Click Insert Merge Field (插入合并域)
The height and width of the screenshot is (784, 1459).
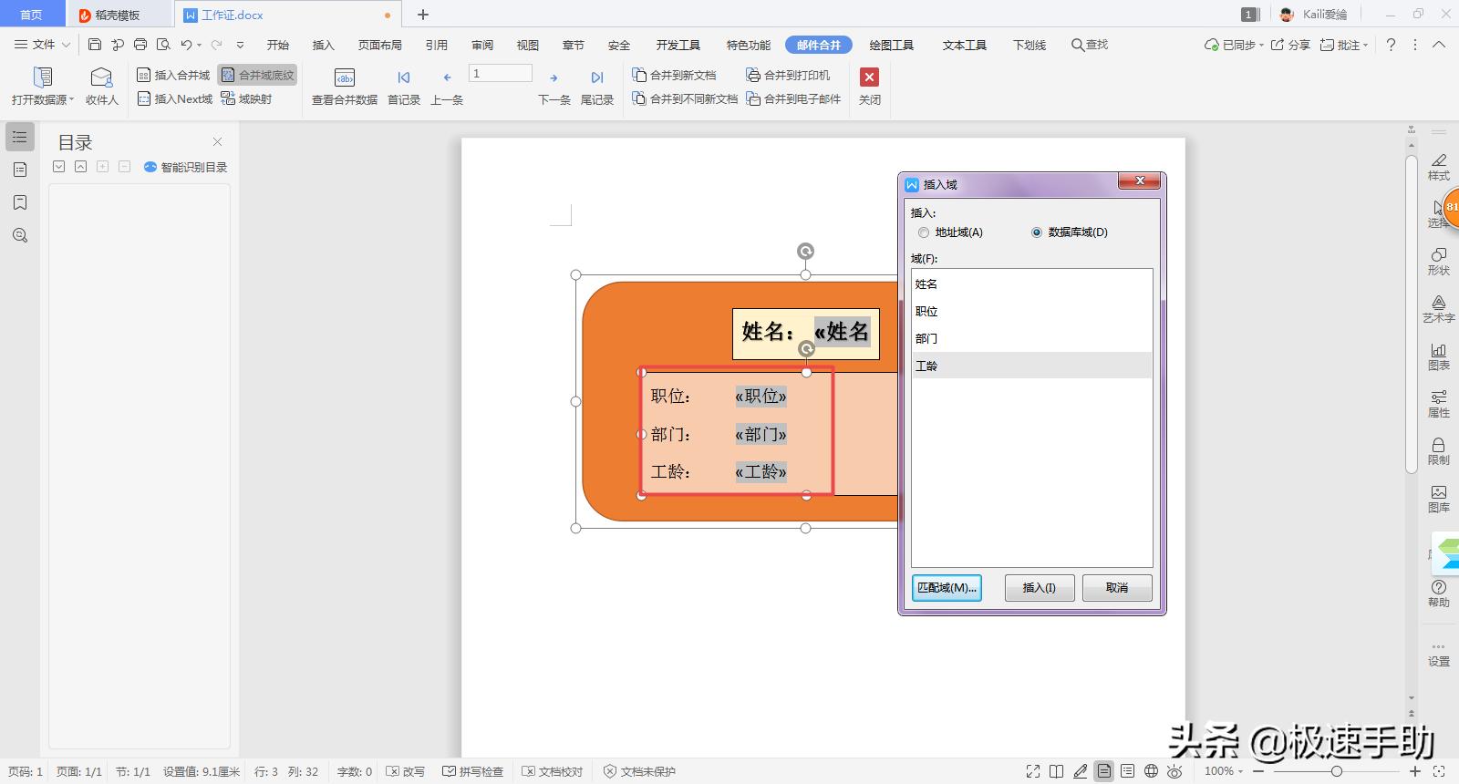[x=173, y=75]
